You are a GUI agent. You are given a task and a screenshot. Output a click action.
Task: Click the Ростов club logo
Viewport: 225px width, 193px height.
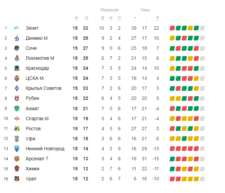click(17, 129)
